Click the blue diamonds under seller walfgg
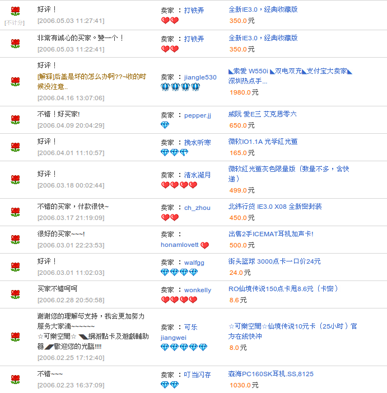Screen dimensions: 387x393 click(x=179, y=272)
